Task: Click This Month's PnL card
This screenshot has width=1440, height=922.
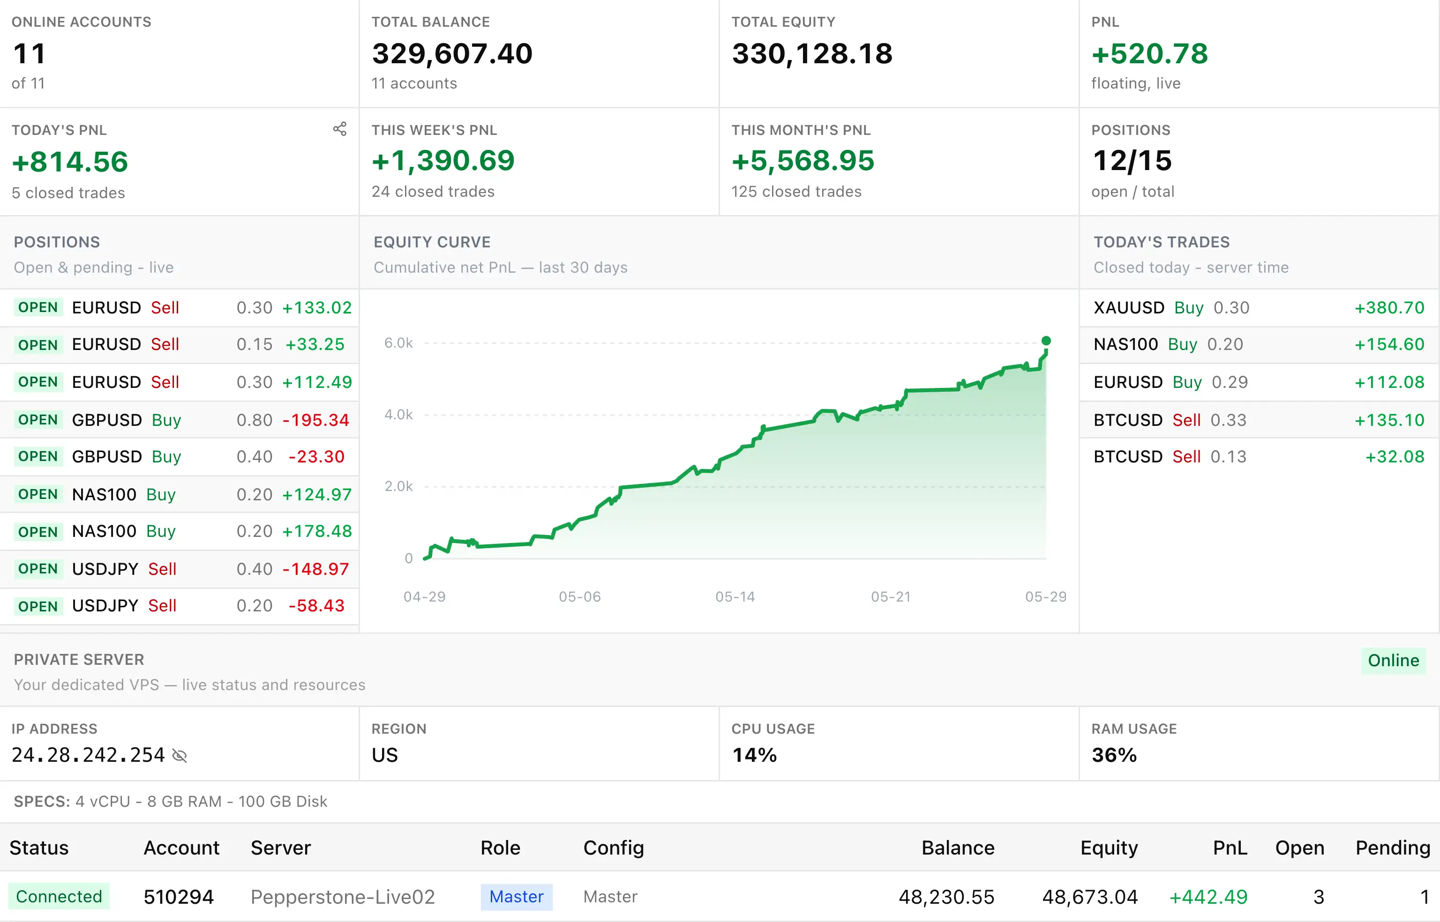Action: click(x=899, y=162)
